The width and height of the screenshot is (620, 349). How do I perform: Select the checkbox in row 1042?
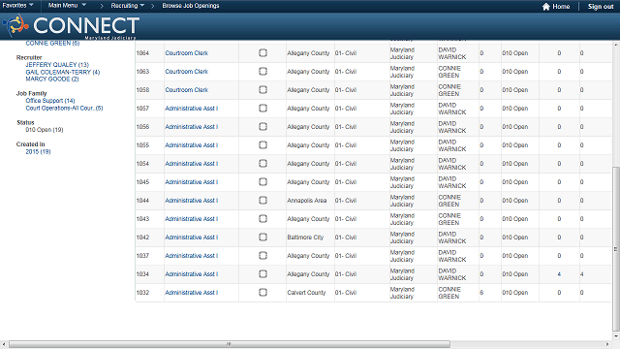(263, 237)
